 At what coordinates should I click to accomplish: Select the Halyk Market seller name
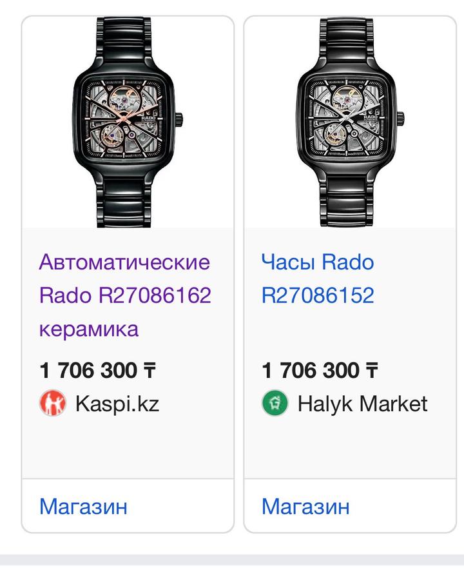[362, 404]
